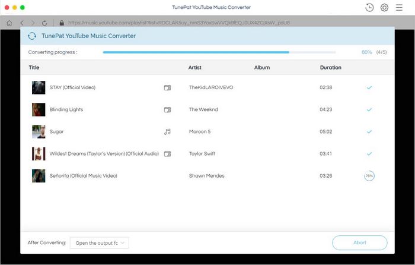Reload the page with refresh icon
This screenshot has width=415, height=265.
pyautogui.click(x=44, y=23)
